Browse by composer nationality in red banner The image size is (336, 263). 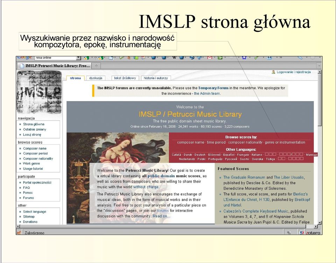pyautogui.click(x=245, y=142)
